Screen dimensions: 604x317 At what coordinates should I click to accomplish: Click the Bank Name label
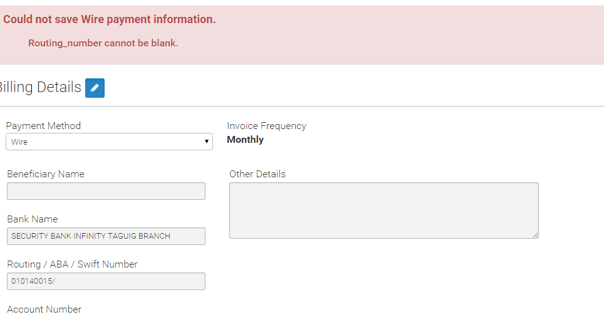click(x=33, y=219)
